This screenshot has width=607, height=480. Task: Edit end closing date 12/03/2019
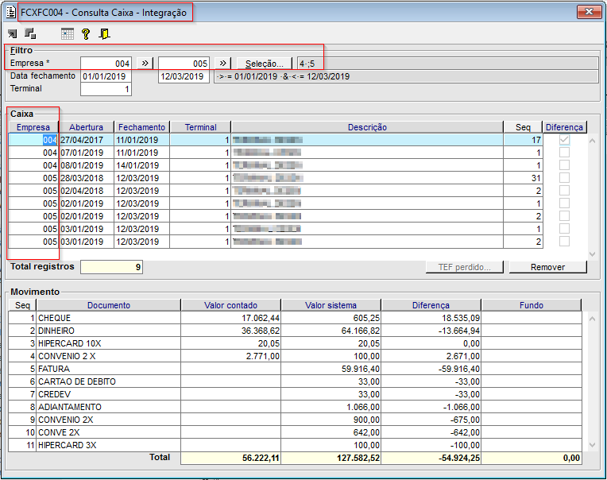click(x=184, y=76)
